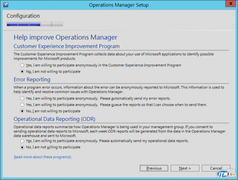
Task: Click the Operations Manager Setup window title text
Action: 119,5
